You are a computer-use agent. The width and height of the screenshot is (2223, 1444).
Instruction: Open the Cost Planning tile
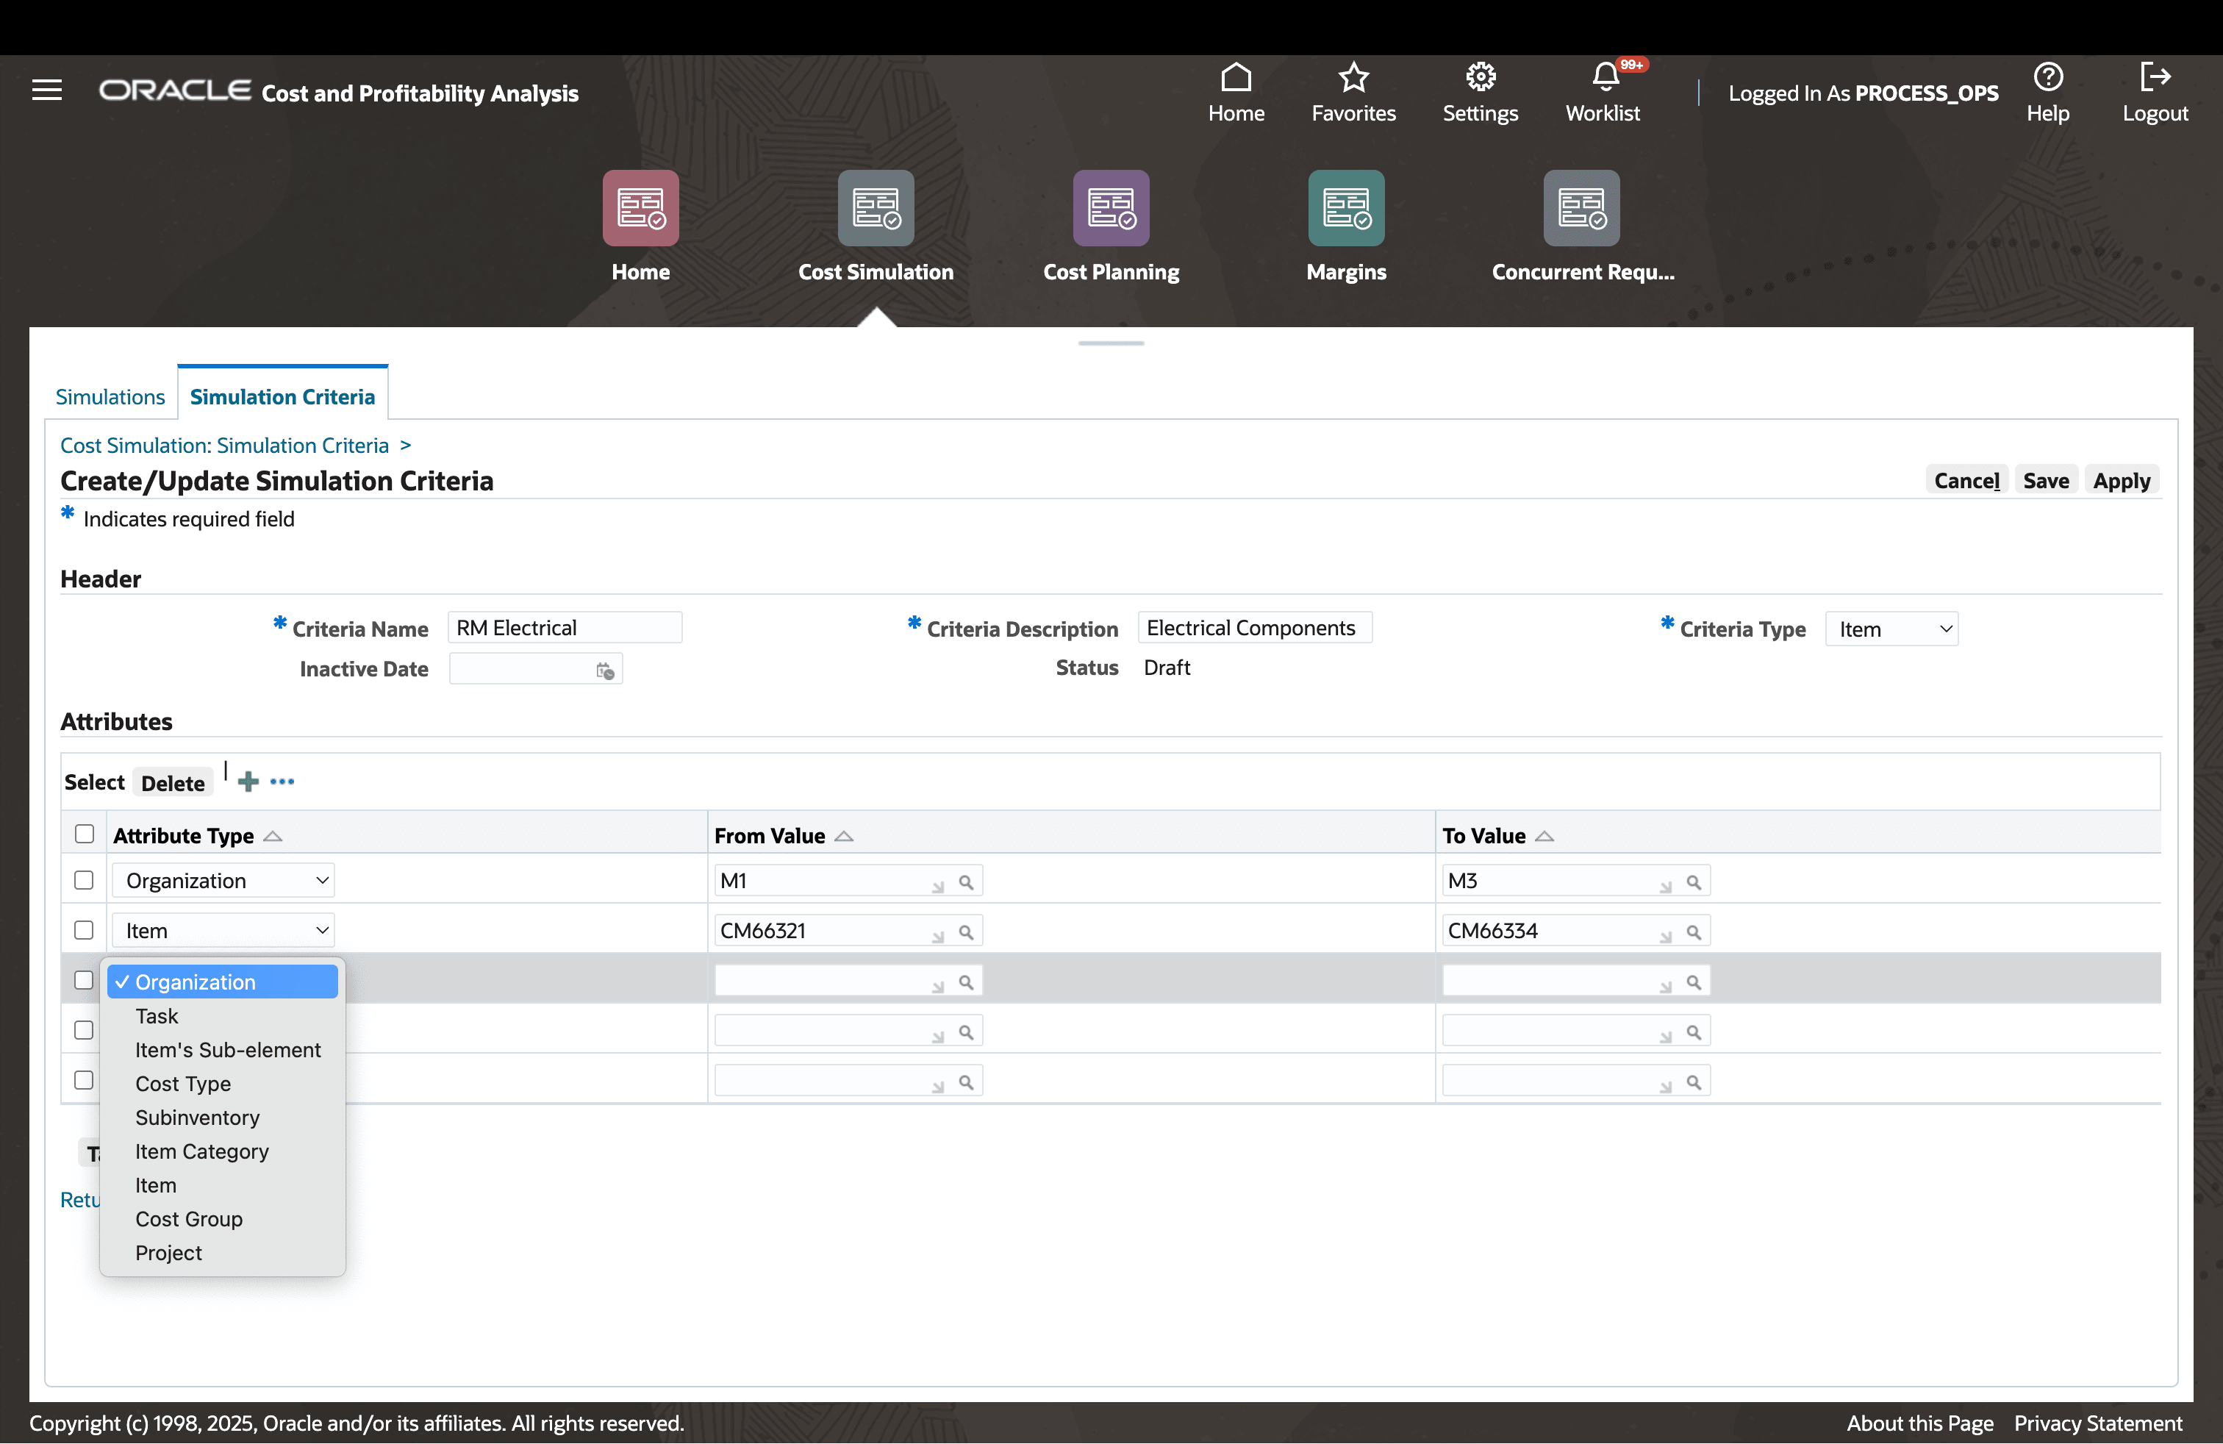pos(1111,207)
